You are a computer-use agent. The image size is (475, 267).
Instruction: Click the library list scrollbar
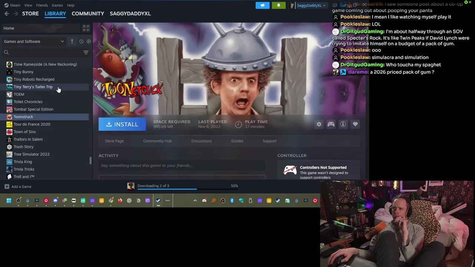pos(90,161)
